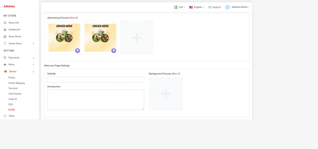
Task: Open POS settings
Action: (11, 104)
